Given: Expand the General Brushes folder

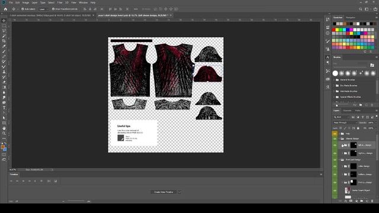Looking at the screenshot, I should pos(334,80).
